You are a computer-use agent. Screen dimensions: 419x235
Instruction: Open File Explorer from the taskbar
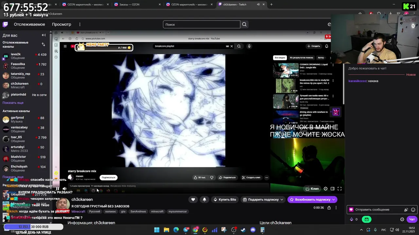click(x=166, y=230)
